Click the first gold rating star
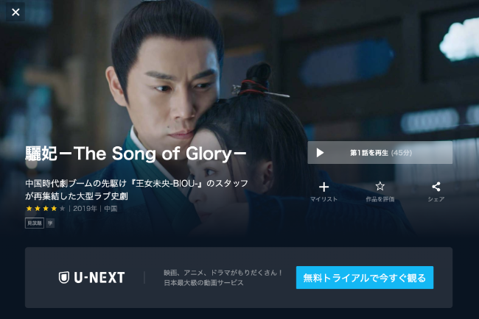 tap(29, 209)
